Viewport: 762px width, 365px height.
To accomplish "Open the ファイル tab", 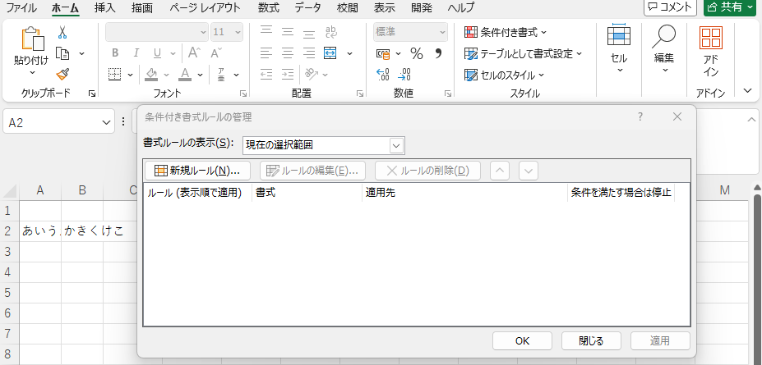I will pos(21,7).
